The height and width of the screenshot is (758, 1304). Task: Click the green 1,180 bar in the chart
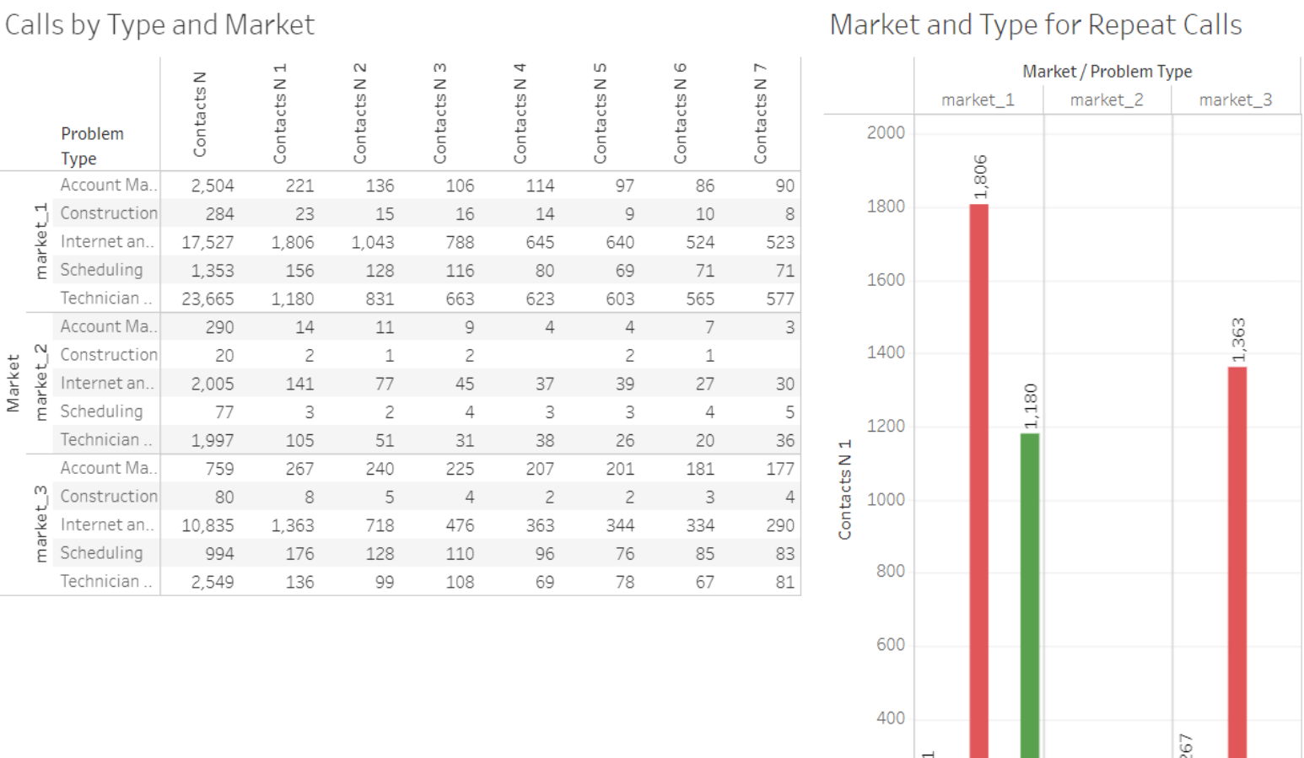pyautogui.click(x=1029, y=595)
